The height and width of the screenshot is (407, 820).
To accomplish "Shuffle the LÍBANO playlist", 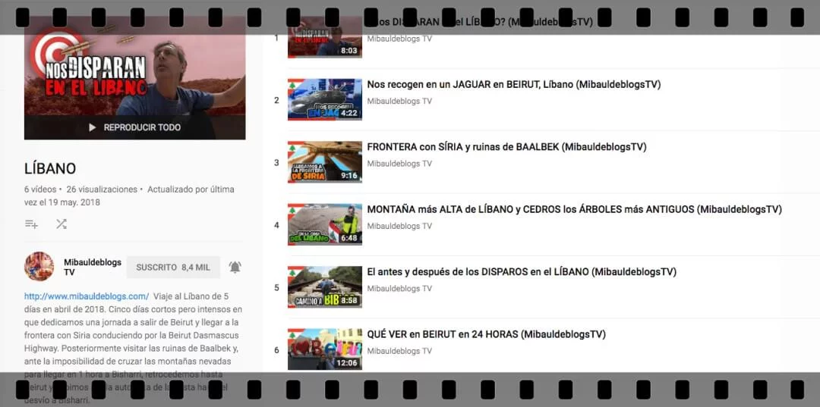I will (x=61, y=224).
